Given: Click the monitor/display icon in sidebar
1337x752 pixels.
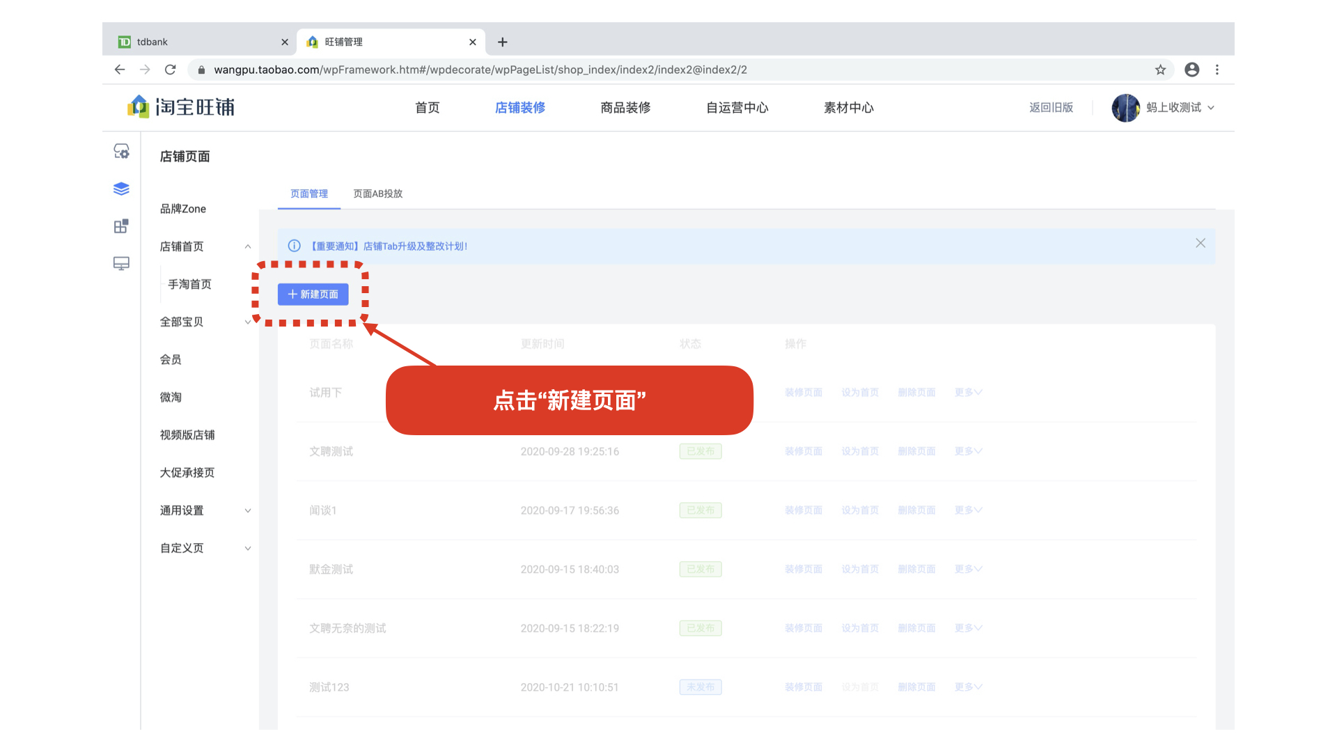Looking at the screenshot, I should click(121, 263).
